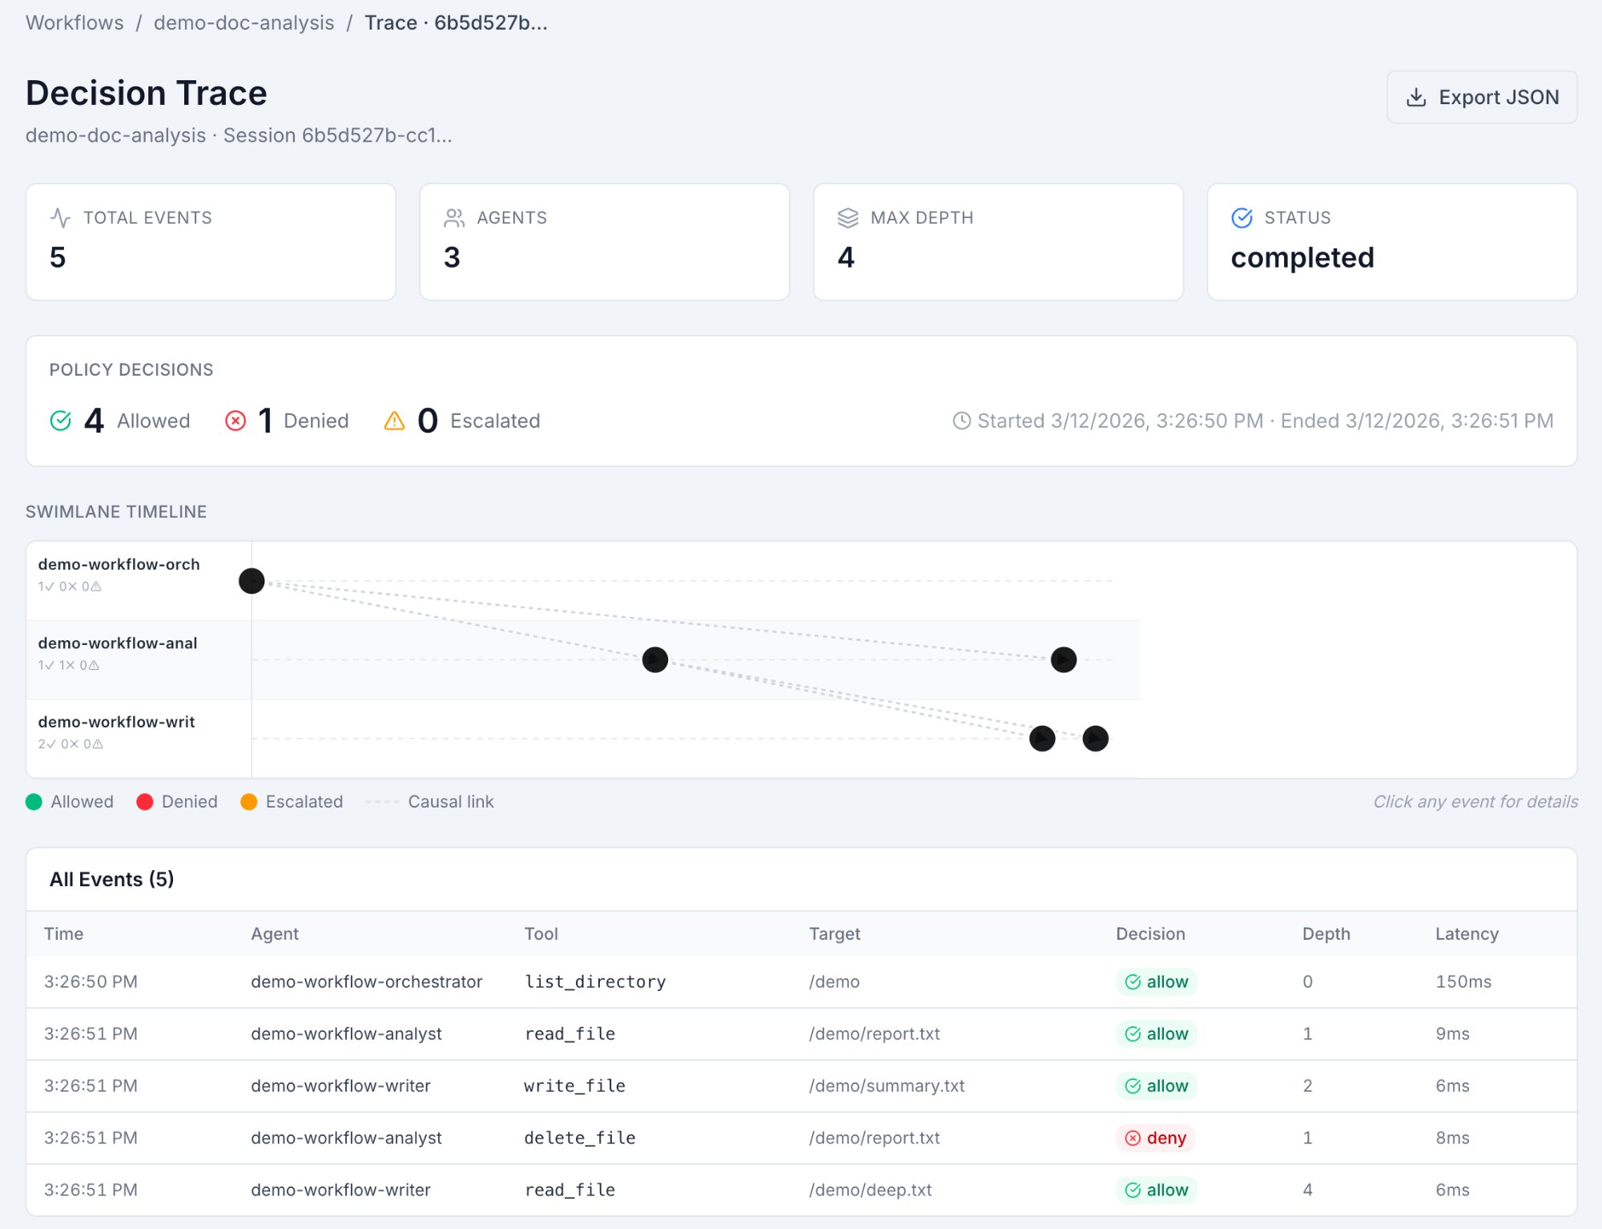Select the orchestrator event dot in timeline
Image resolution: width=1602 pixels, height=1229 pixels.
252,581
